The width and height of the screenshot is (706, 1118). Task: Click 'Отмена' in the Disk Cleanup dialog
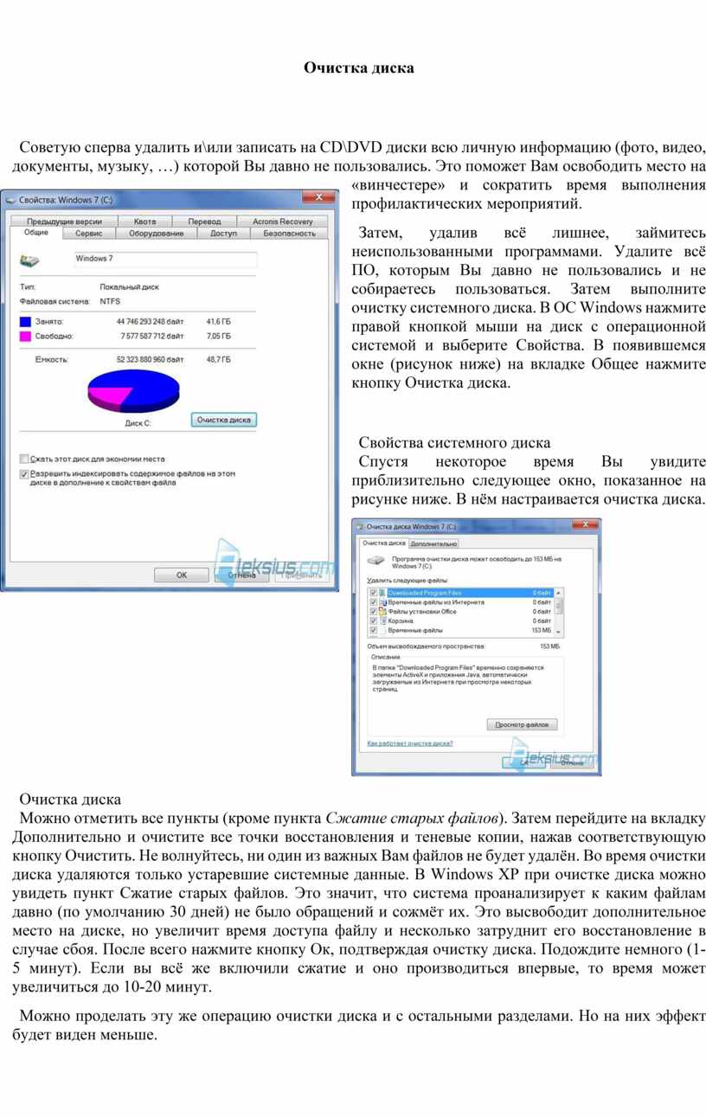(x=571, y=763)
